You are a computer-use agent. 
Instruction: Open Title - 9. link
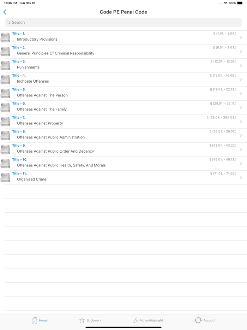pos(19,146)
